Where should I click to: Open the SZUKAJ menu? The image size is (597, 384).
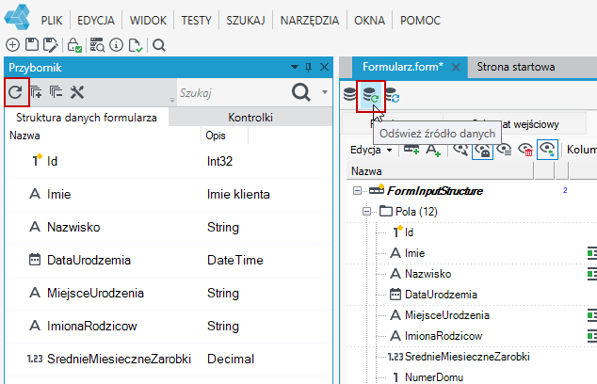click(246, 20)
